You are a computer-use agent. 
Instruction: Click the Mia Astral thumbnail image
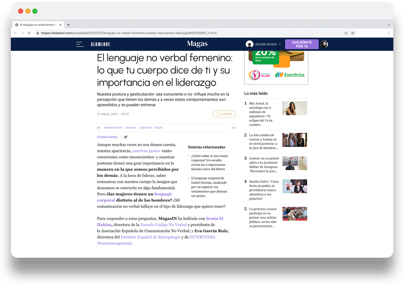[295, 108]
